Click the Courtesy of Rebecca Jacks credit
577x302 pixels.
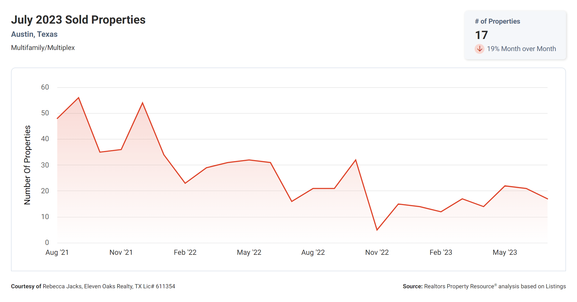click(x=93, y=286)
